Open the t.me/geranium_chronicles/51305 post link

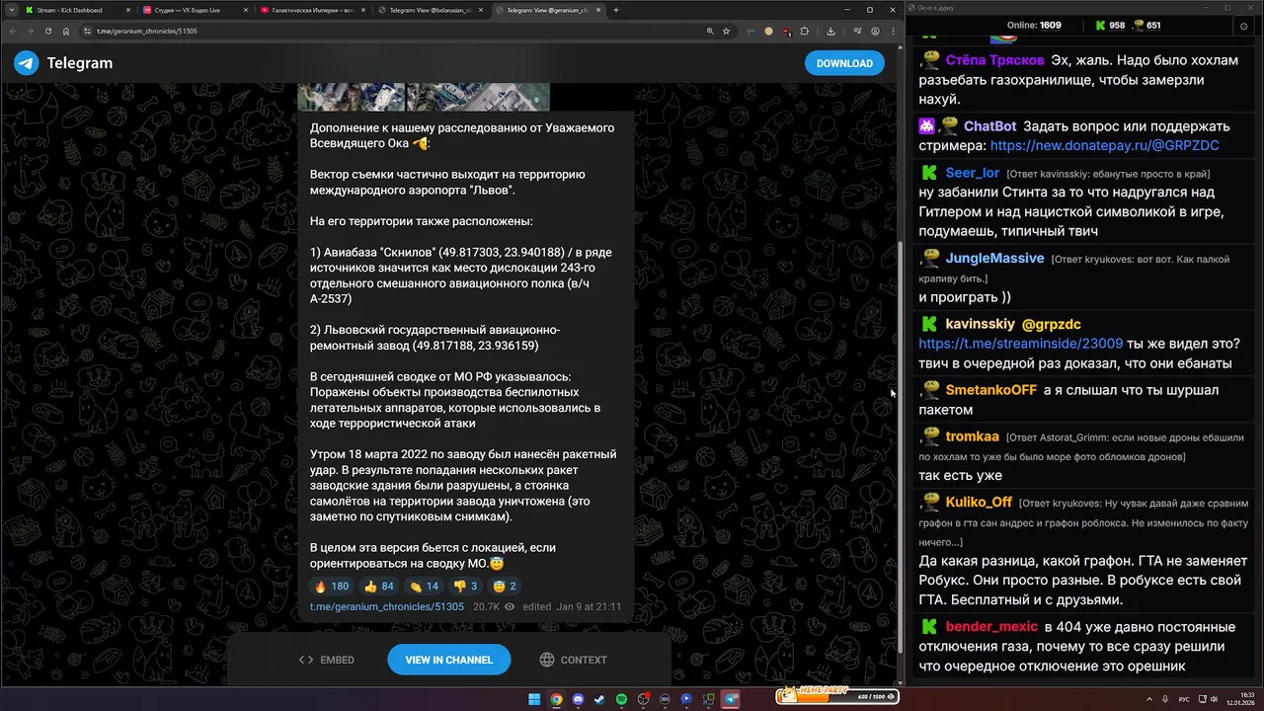[x=386, y=606]
